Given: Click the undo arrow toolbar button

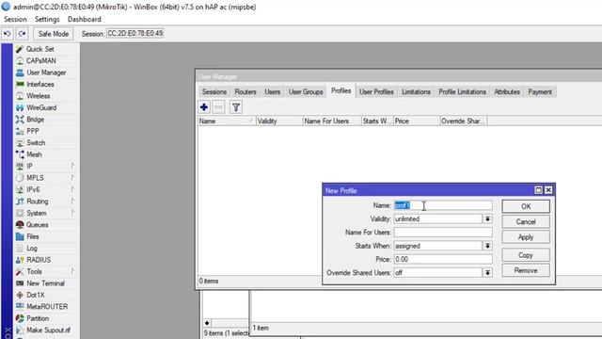Looking at the screenshot, I should [x=8, y=34].
